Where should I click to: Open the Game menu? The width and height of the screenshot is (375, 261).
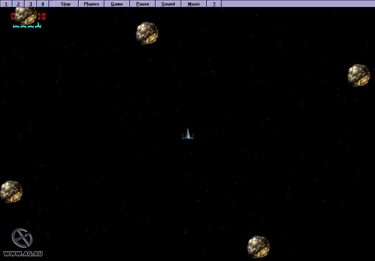pyautogui.click(x=117, y=4)
